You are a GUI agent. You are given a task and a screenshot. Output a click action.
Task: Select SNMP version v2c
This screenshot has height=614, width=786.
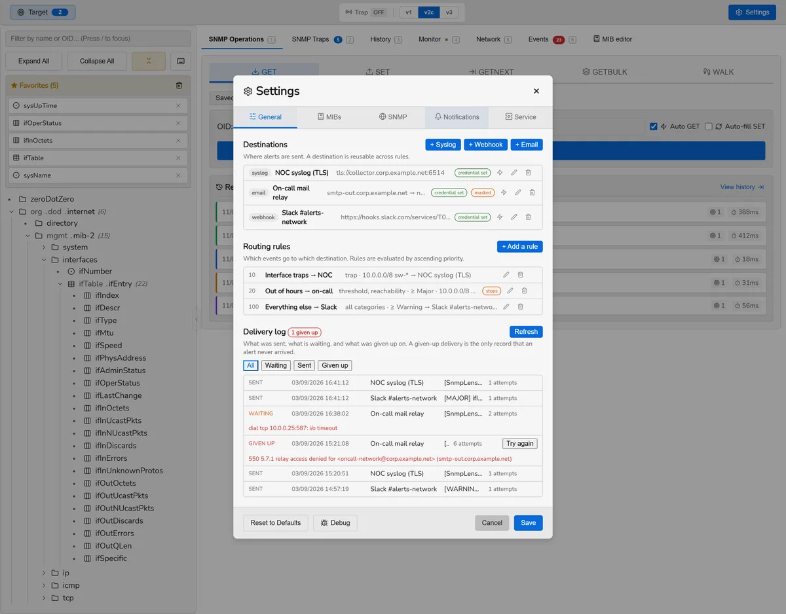pos(428,12)
